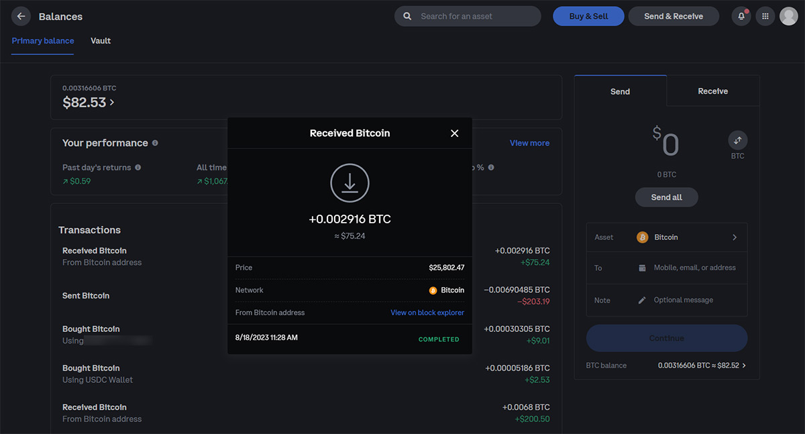This screenshot has width=805, height=434.
Task: Close the Received Bitcoin dialog
Action: pyautogui.click(x=454, y=133)
